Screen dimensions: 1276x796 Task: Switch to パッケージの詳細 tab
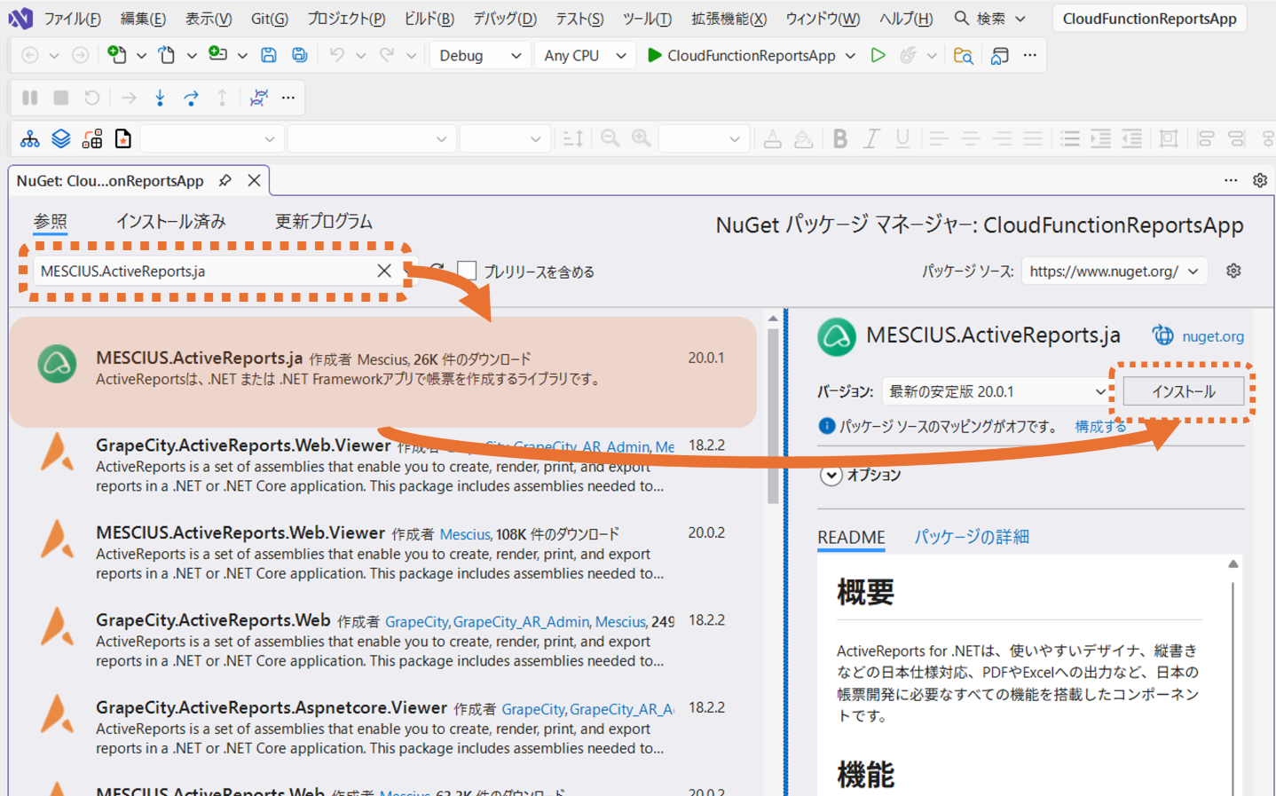(972, 537)
